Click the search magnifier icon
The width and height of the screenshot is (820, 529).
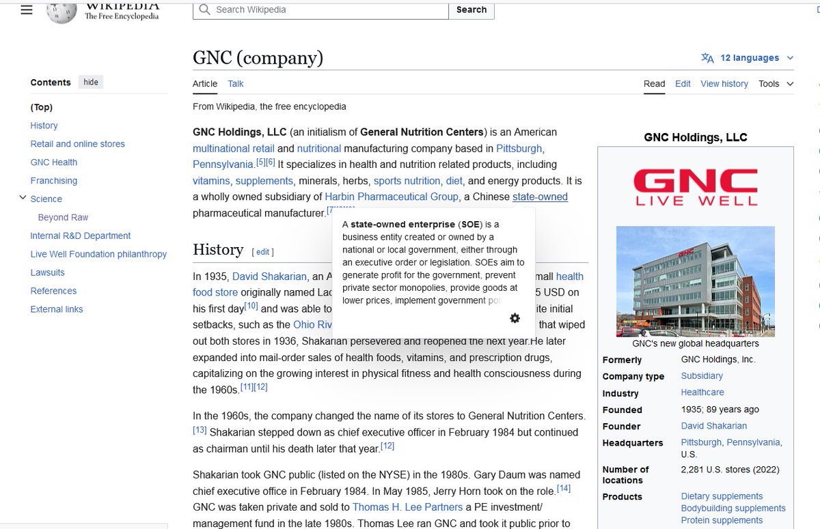204,10
